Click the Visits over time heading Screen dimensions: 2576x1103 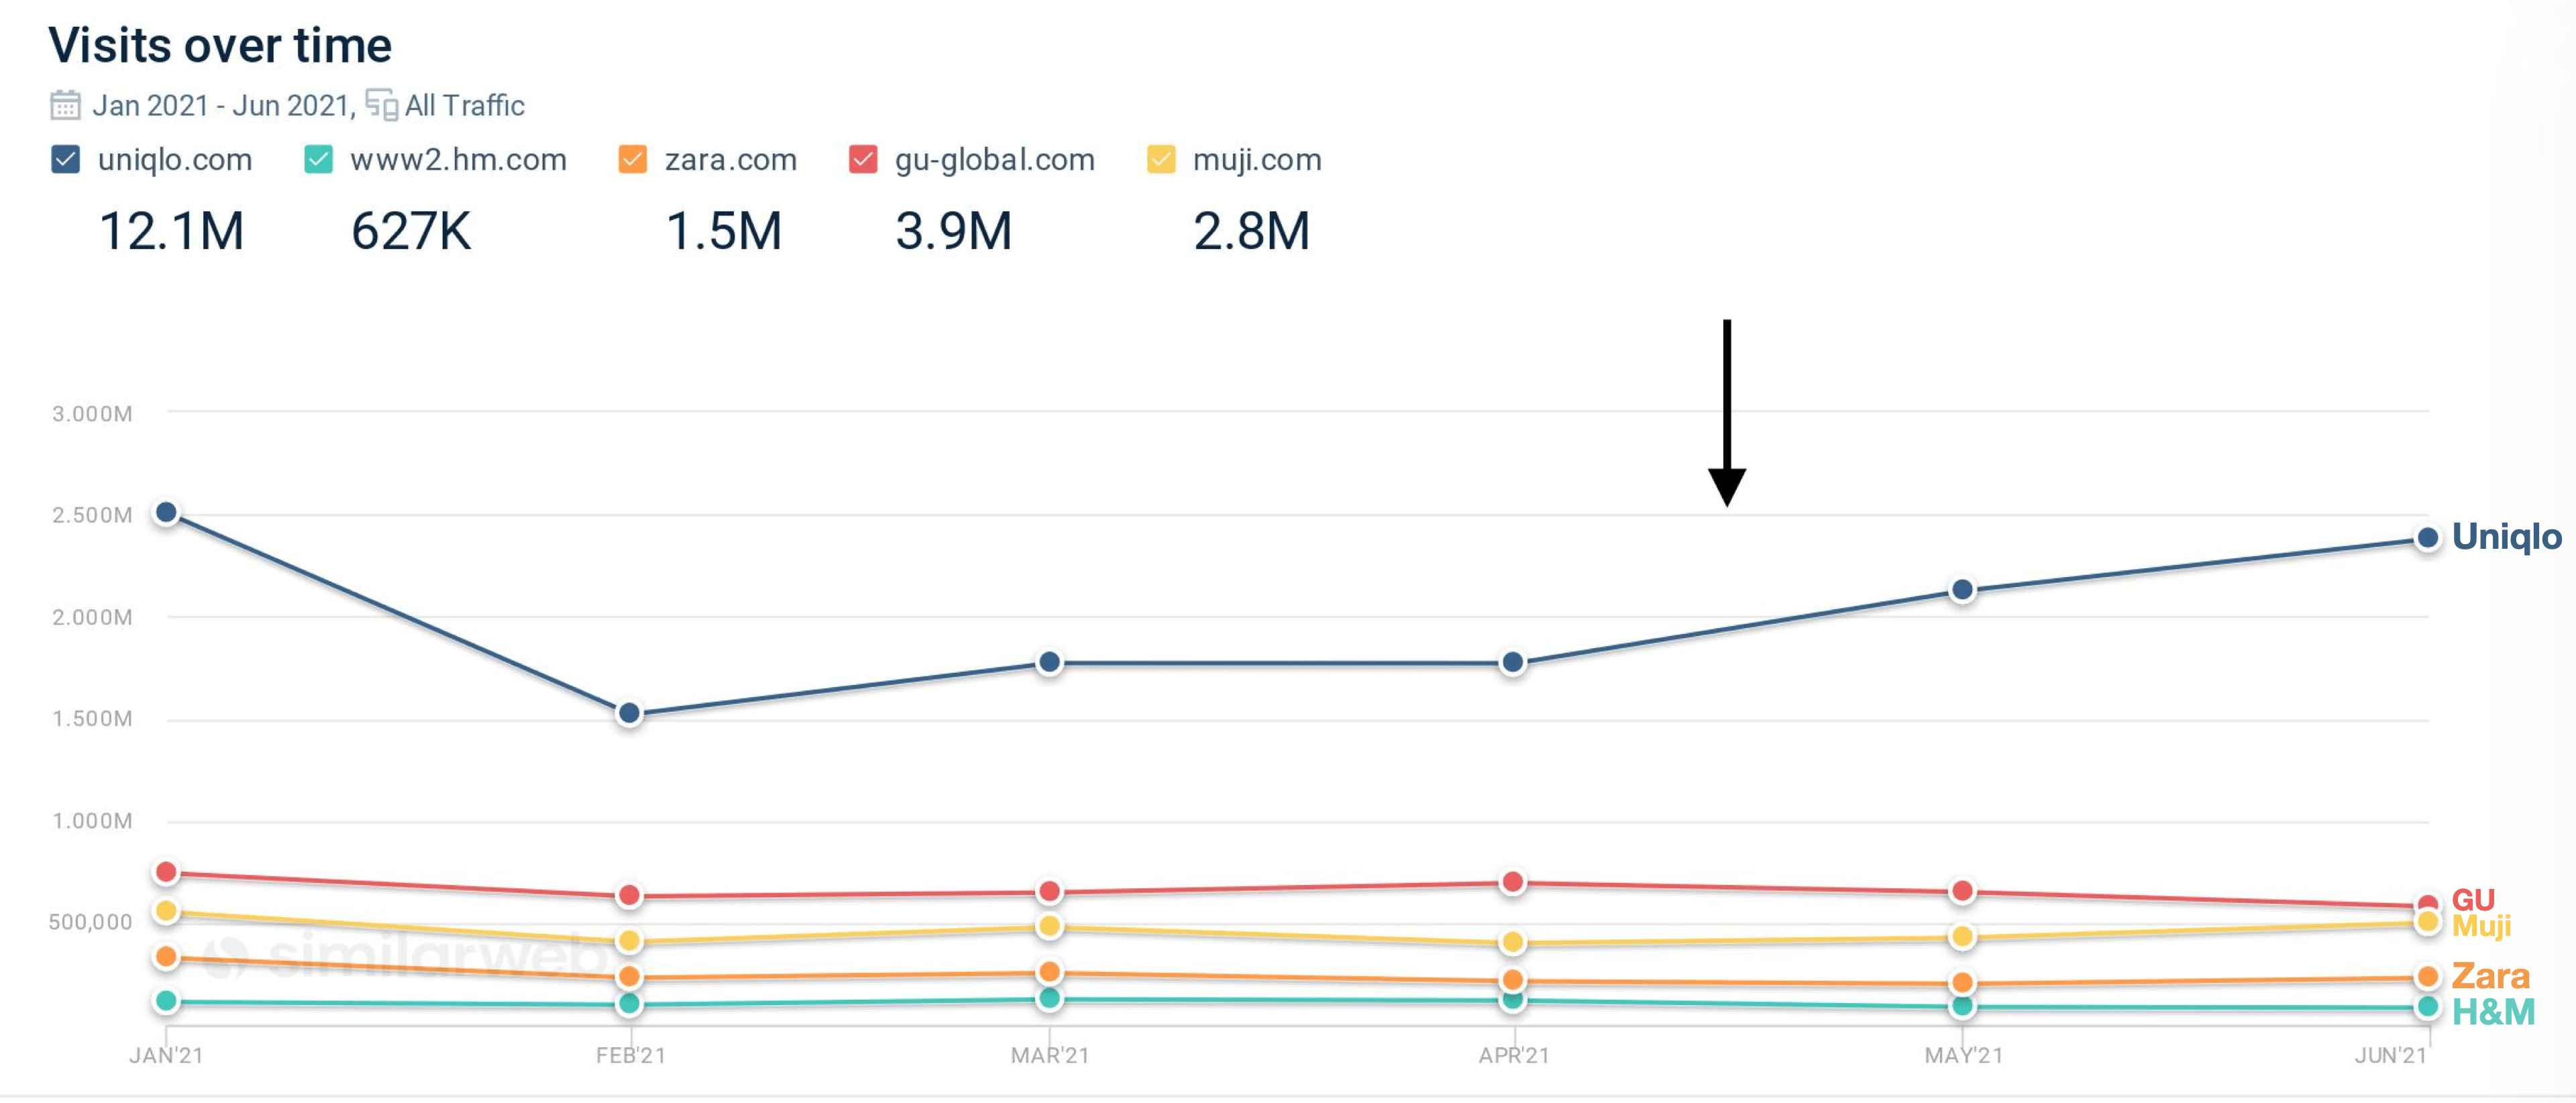click(220, 46)
